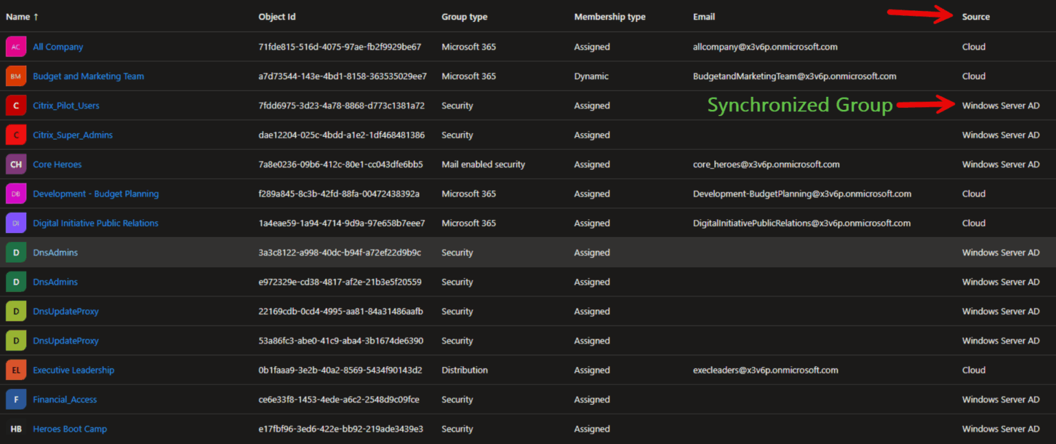1056x444 pixels.
Task: Click the Core Heroes CH avatar icon
Action: point(16,165)
